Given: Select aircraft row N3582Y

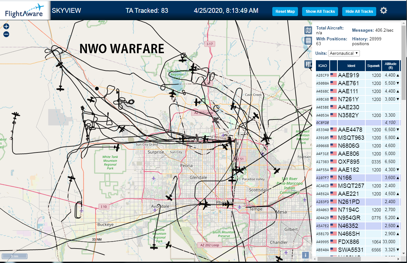Looking at the screenshot, I should (x=358, y=115).
